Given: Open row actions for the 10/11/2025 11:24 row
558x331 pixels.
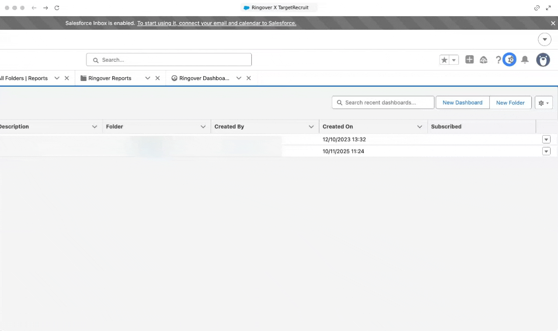Looking at the screenshot, I should click(546, 151).
